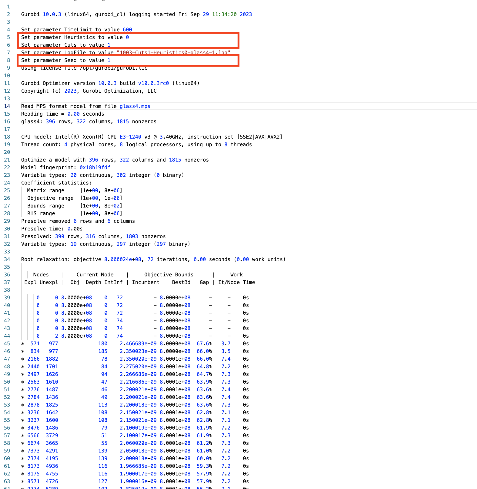The height and width of the screenshot is (489, 477).
Task: Click the Cuts parameter value on line 6
Action: 109,45
